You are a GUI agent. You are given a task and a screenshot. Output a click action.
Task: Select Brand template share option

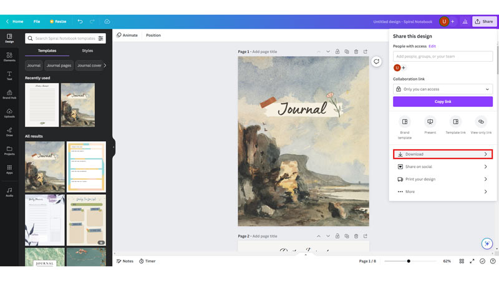tap(404, 127)
